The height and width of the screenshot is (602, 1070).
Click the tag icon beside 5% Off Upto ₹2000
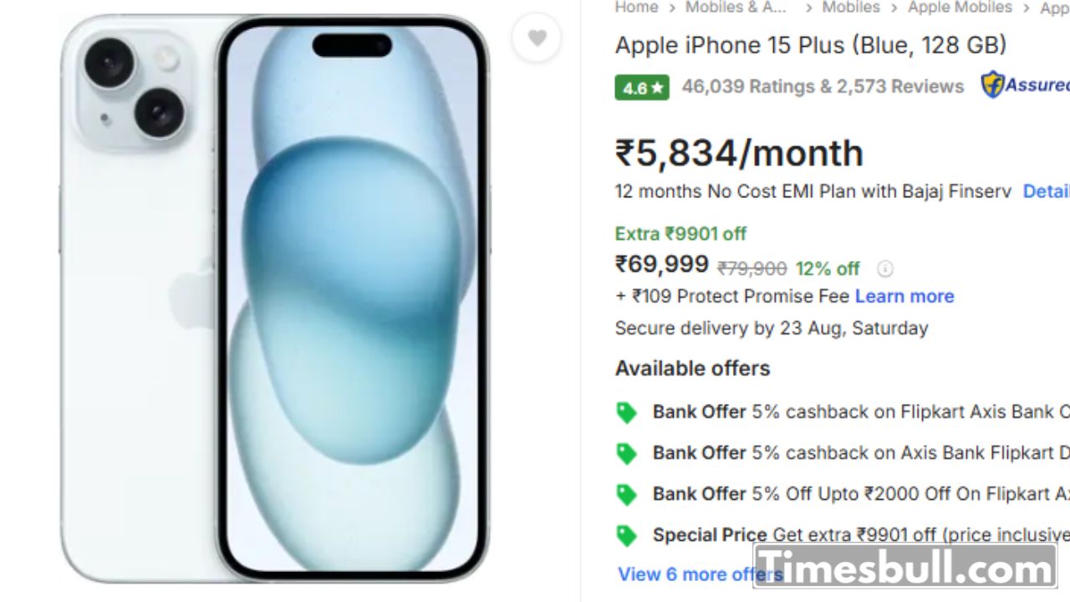click(626, 494)
